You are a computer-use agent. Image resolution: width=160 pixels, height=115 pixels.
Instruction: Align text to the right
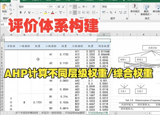[x=79, y=13]
